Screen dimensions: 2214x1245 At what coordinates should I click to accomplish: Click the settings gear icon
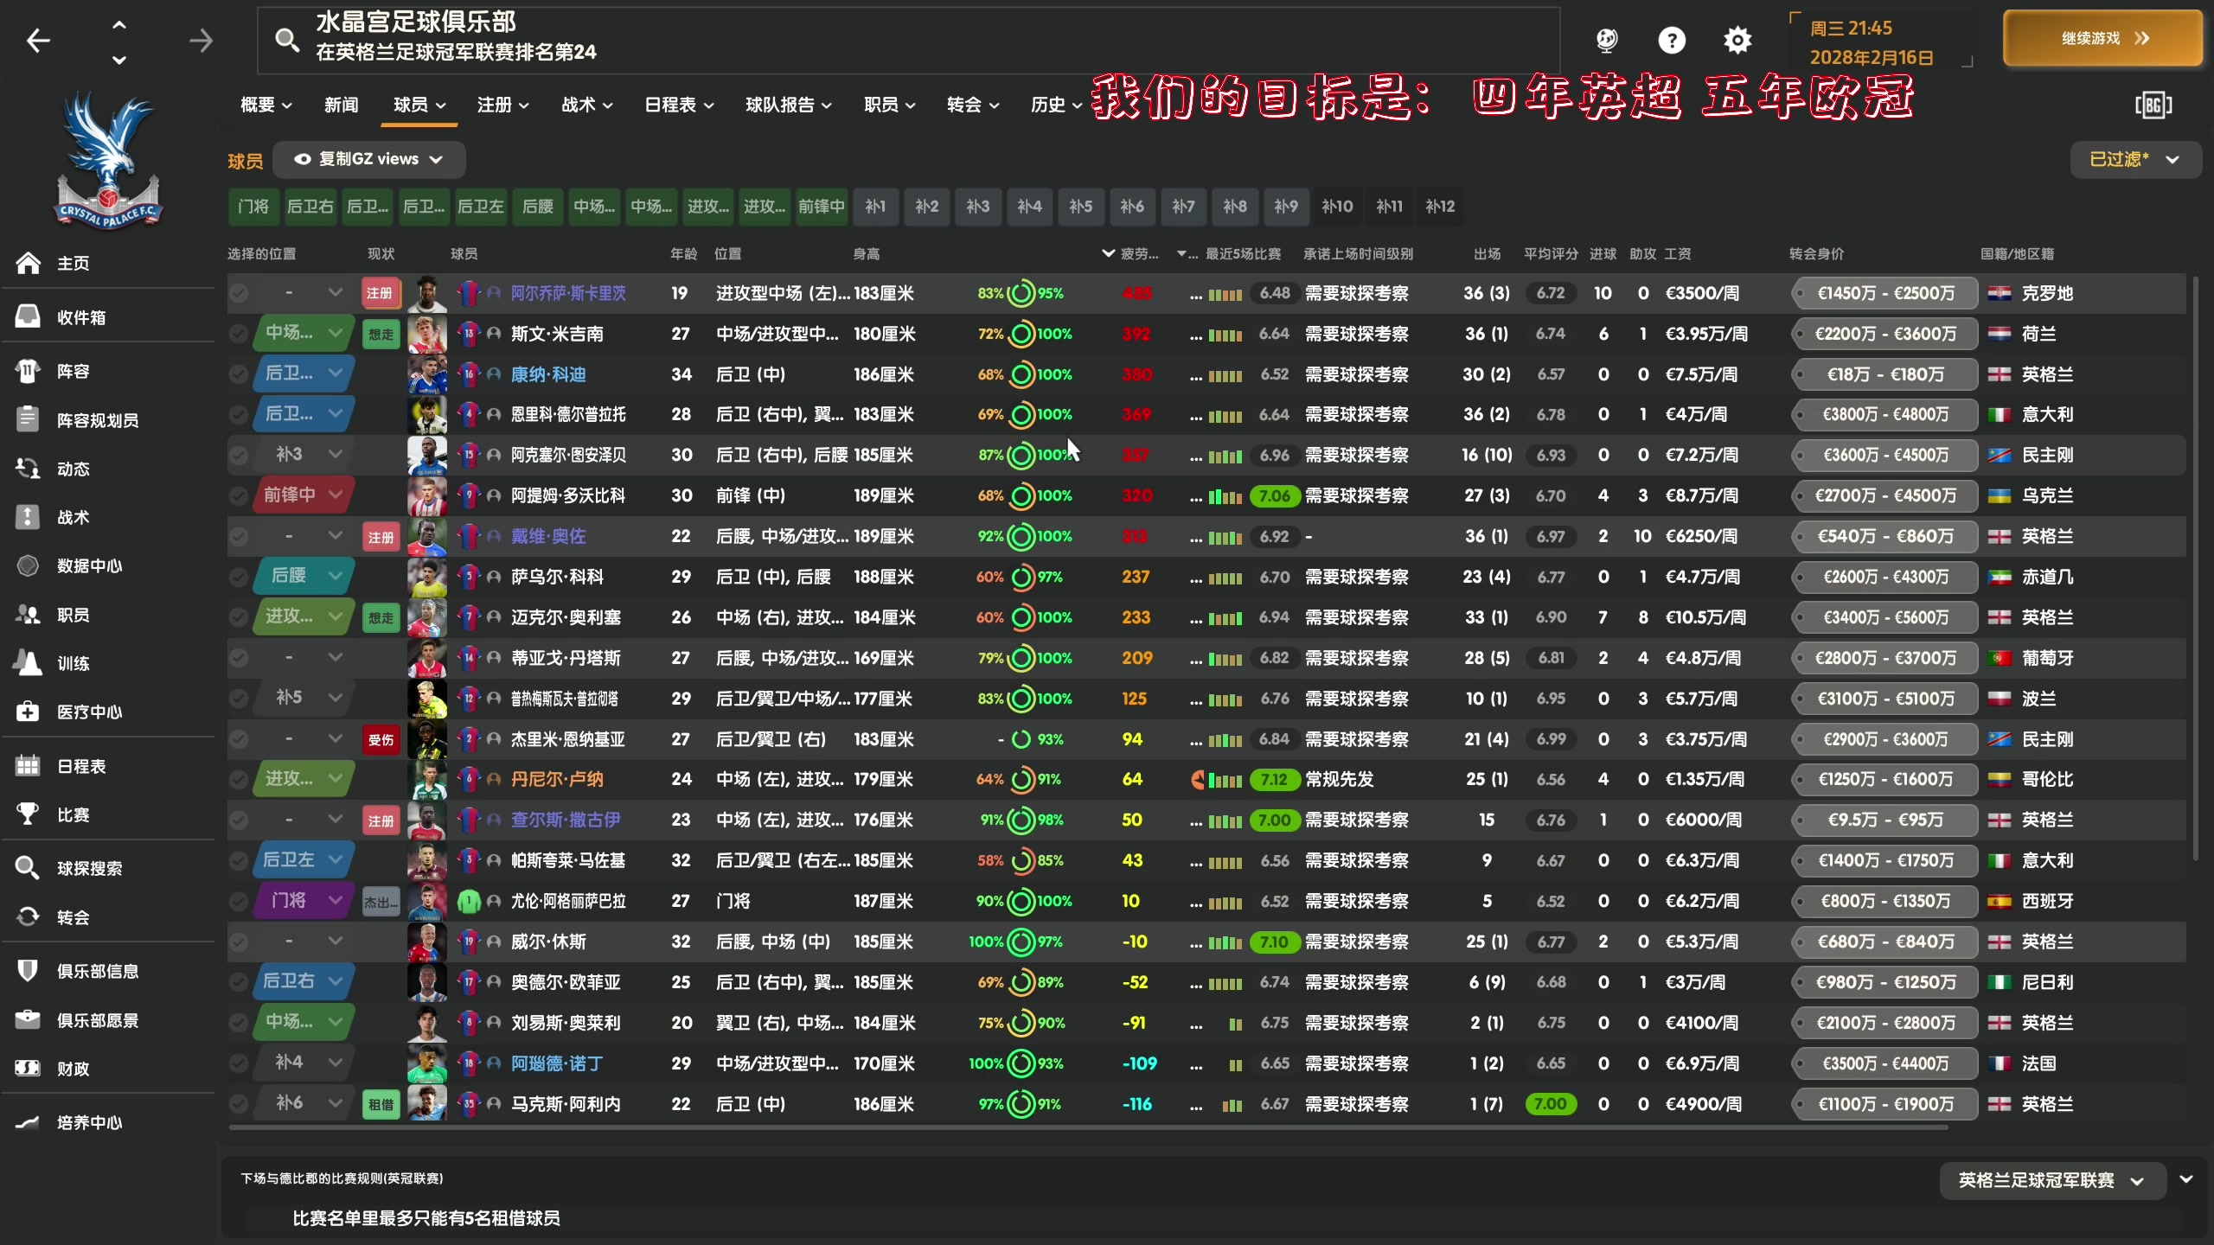click(x=1737, y=39)
